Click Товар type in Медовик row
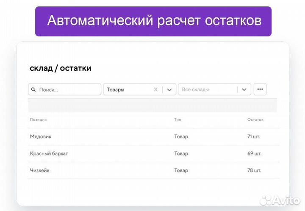This screenshot has height=211, width=305. (181, 136)
